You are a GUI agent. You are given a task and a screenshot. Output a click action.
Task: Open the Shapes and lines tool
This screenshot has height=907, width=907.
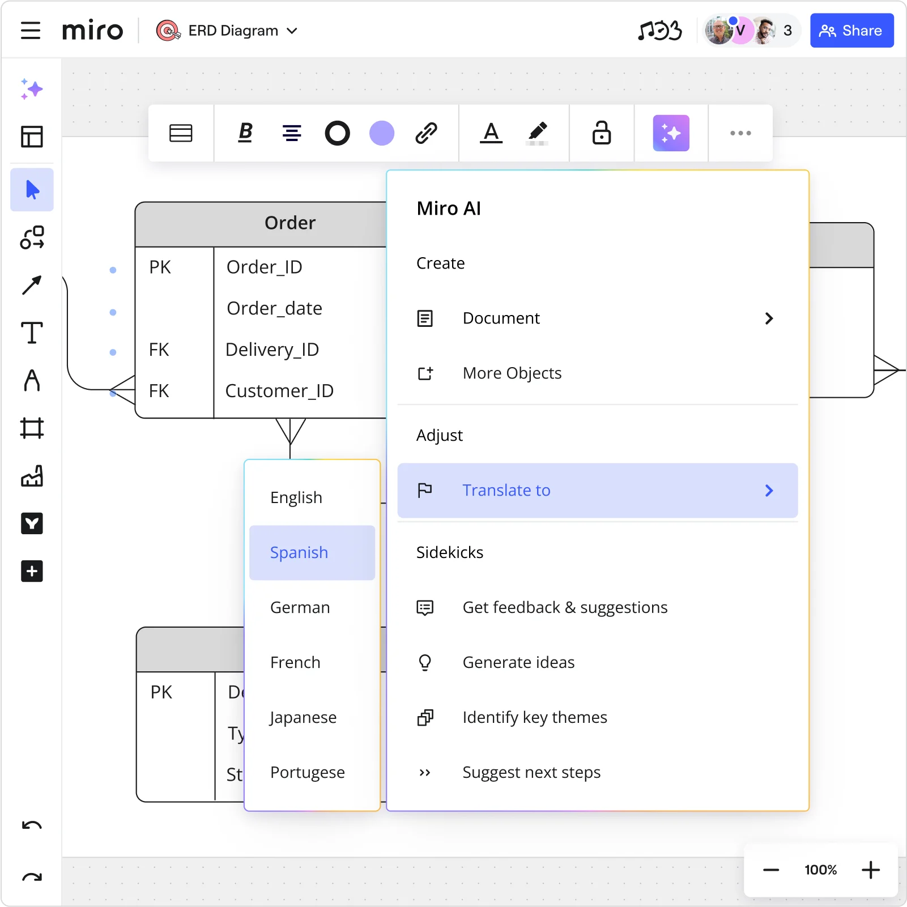(32, 237)
